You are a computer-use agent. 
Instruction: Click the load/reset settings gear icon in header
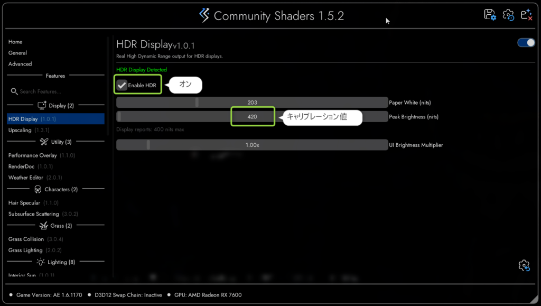(508, 15)
